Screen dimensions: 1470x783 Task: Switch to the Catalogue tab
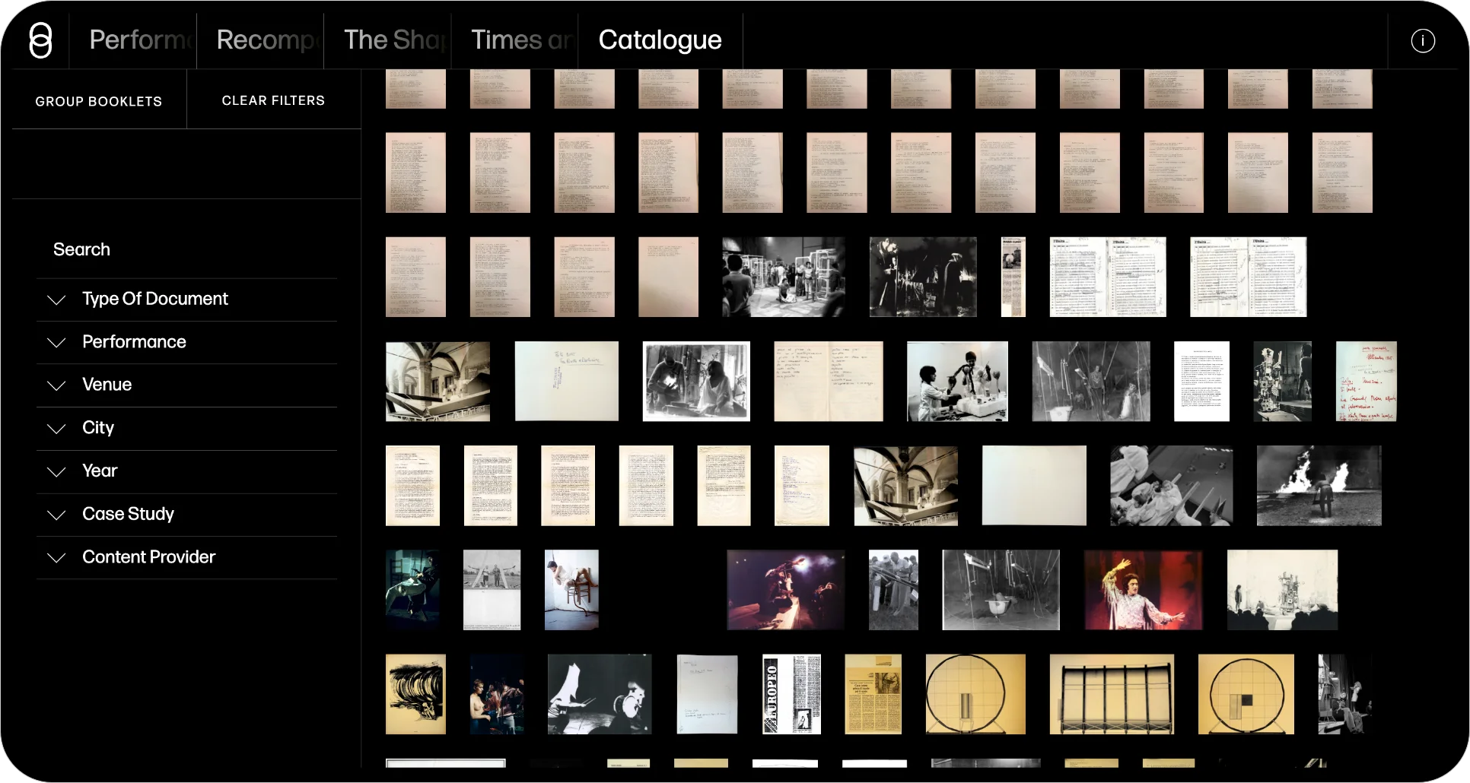[660, 40]
